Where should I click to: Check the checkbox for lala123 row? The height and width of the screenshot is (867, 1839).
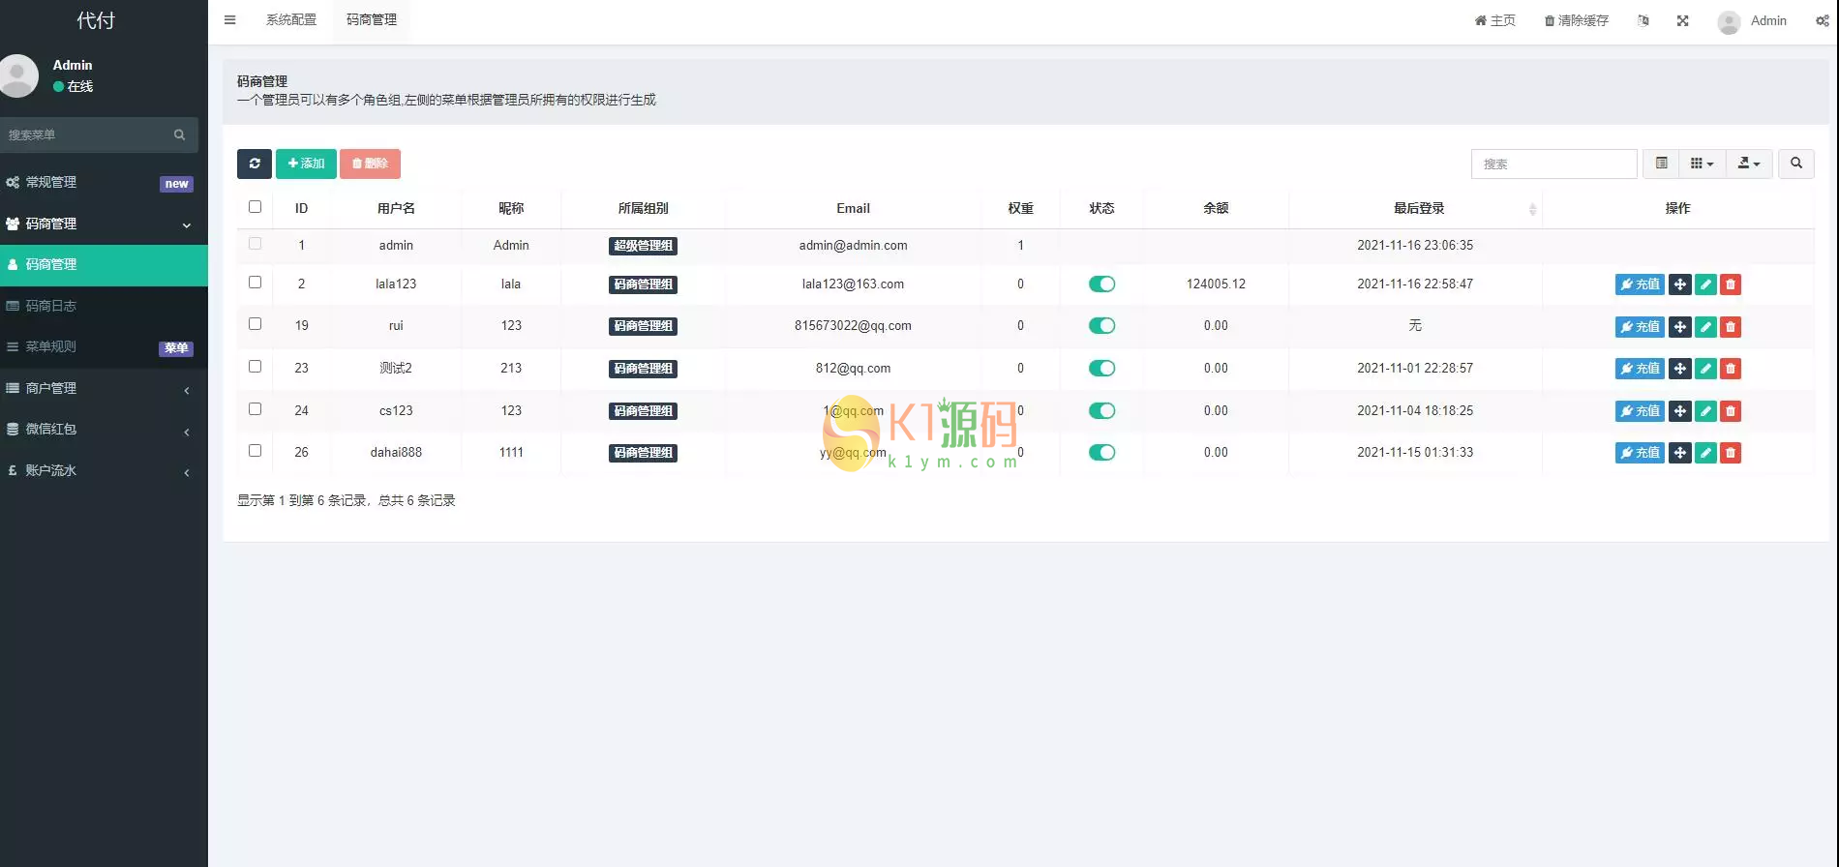click(x=255, y=283)
